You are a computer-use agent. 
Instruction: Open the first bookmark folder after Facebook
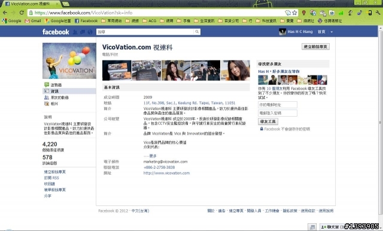click(x=111, y=21)
